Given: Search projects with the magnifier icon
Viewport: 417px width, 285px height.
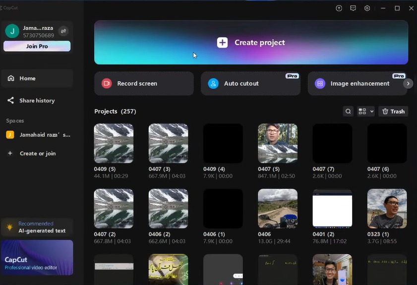Looking at the screenshot, I should (x=348, y=112).
